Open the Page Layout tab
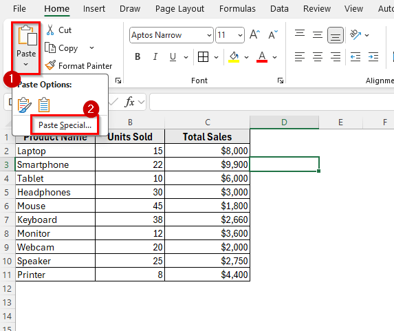 [x=179, y=8]
